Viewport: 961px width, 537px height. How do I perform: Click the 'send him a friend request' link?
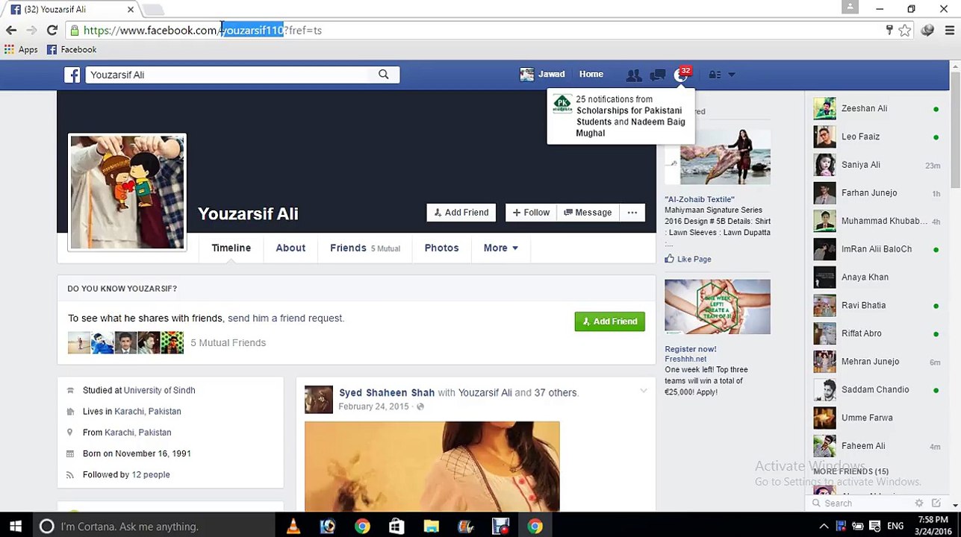tap(286, 318)
